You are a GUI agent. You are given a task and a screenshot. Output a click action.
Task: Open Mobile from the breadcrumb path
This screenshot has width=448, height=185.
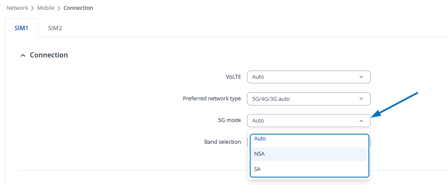point(46,8)
